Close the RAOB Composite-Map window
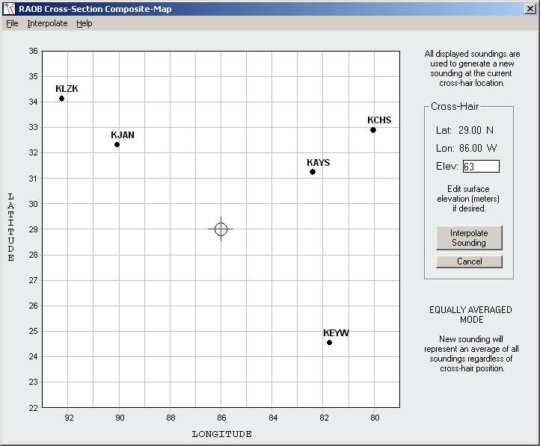 tap(530, 9)
